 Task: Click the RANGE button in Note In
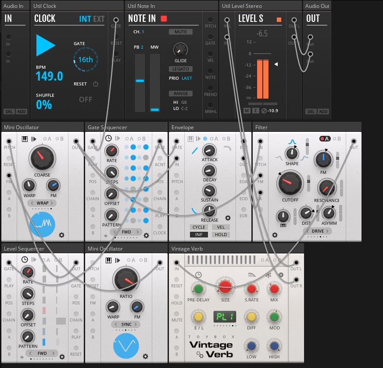[x=180, y=94]
